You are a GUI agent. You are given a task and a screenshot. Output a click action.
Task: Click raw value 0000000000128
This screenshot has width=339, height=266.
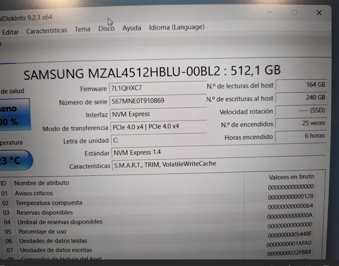[290, 197]
